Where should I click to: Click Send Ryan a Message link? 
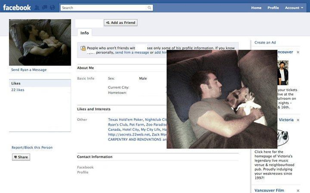tap(29, 70)
